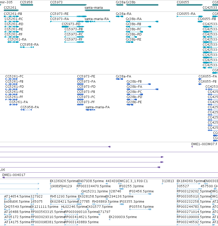Select protein CG5261-PA
The width and height of the screenshot is (218, 226).
(x=14, y=105)
